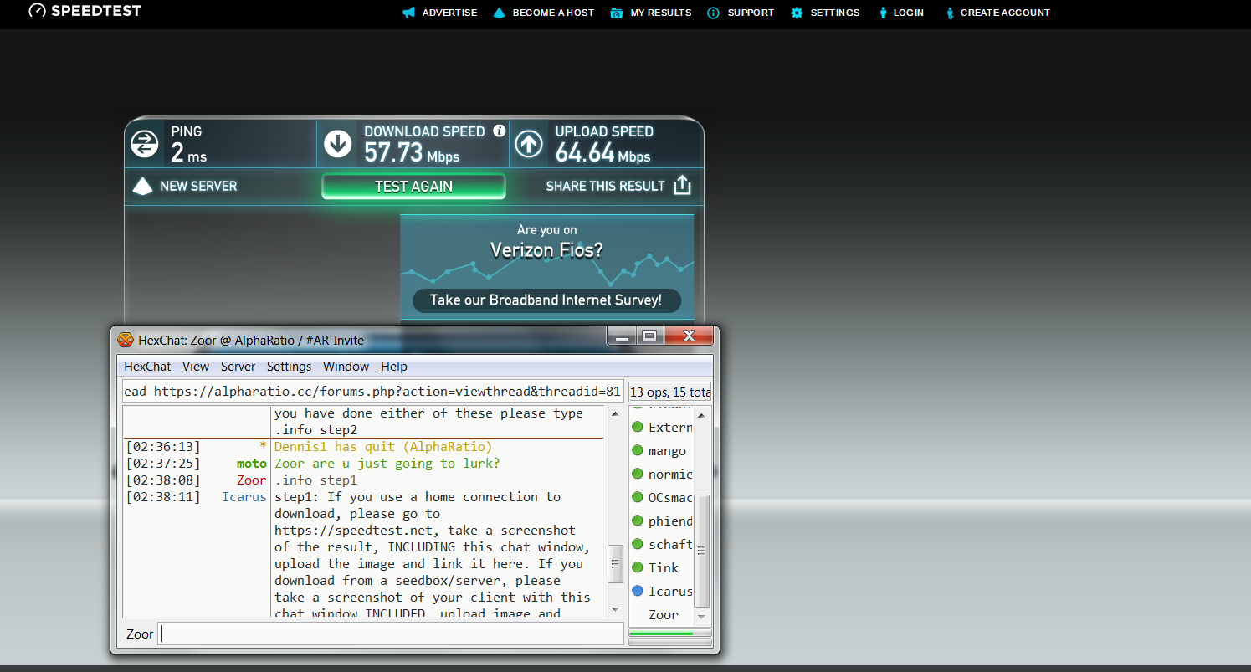This screenshot has width=1251, height=672.
Task: Click the My Results camera icon
Action: tap(617, 13)
